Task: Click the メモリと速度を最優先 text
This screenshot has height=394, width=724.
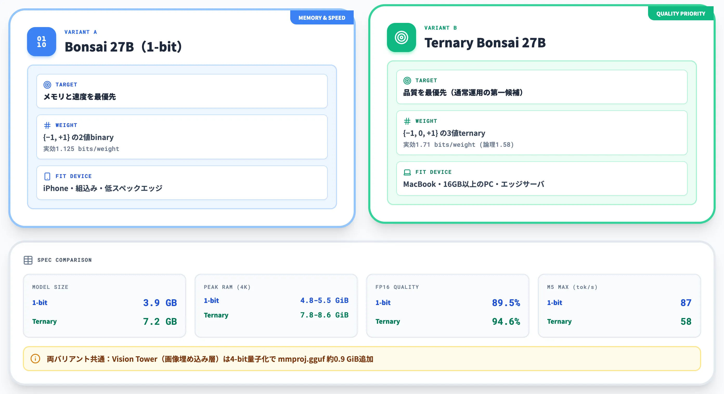Action: click(79, 97)
